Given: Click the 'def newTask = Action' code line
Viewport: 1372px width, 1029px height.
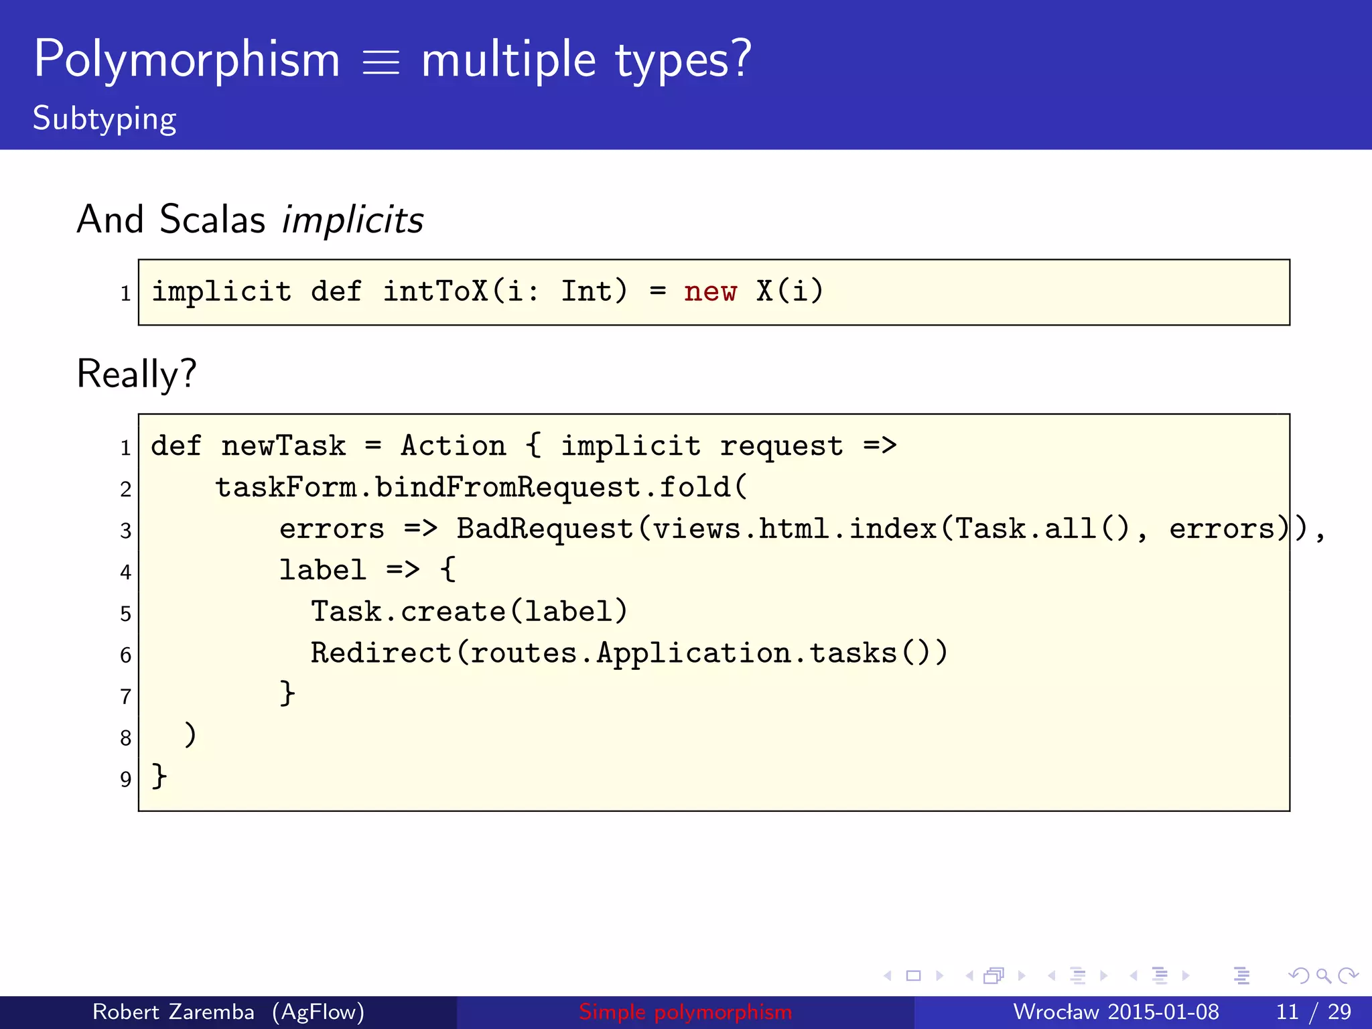Looking at the screenshot, I should 524,446.
